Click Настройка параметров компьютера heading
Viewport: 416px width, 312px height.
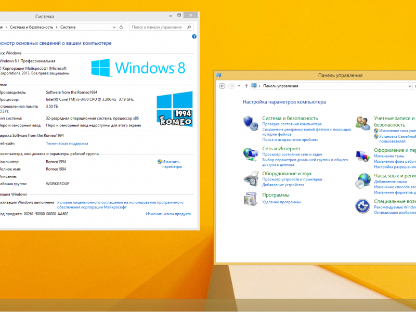[284, 102]
